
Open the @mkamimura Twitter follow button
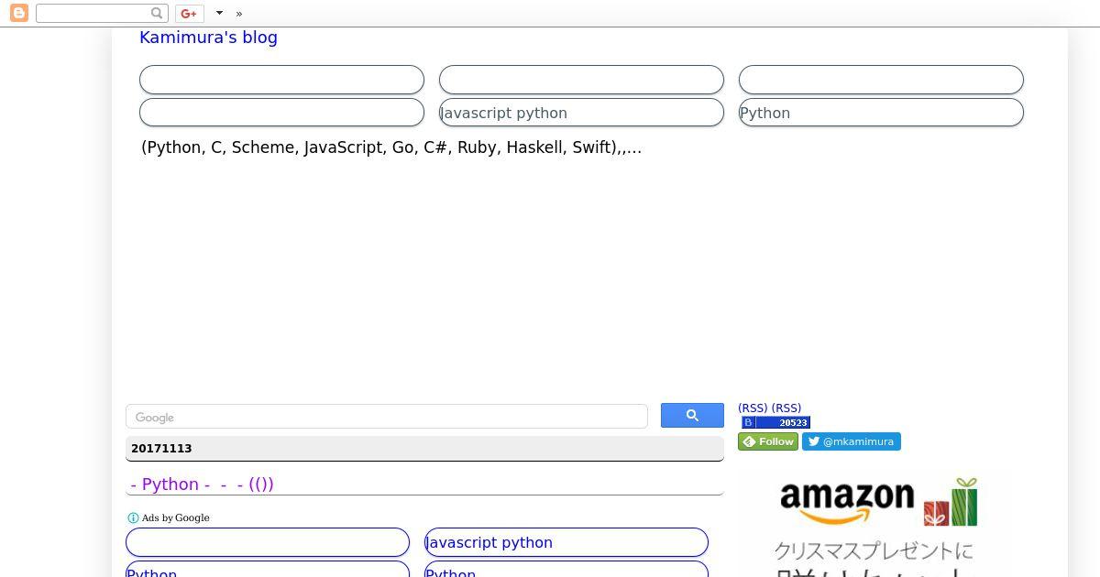852,441
